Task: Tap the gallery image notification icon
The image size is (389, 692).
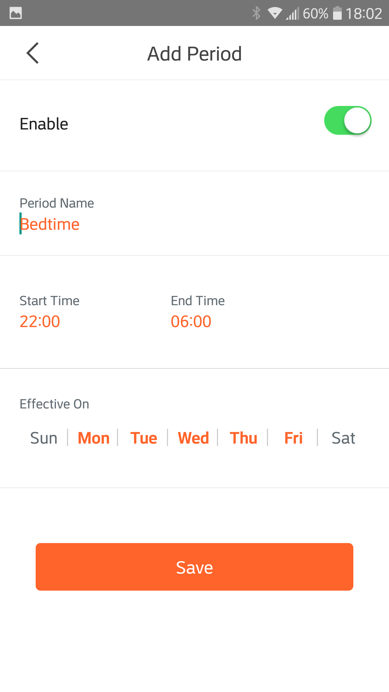Action: (16, 13)
